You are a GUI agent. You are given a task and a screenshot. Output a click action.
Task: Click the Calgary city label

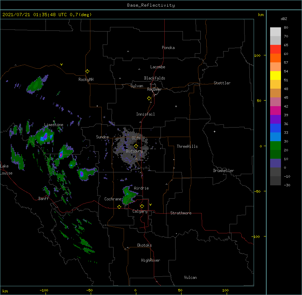140,211
